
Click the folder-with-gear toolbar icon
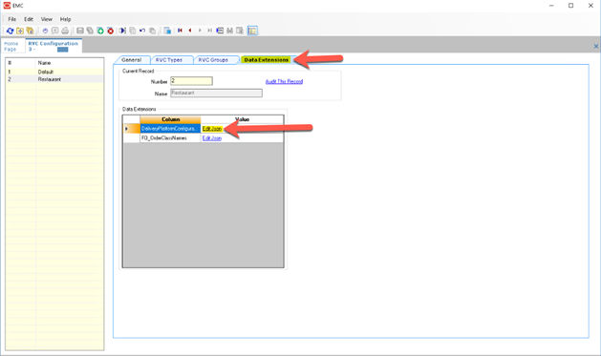coord(30,31)
